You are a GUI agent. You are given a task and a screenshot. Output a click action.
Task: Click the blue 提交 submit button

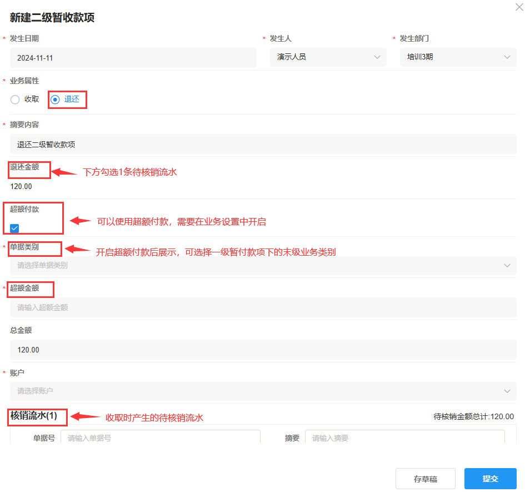point(490,478)
